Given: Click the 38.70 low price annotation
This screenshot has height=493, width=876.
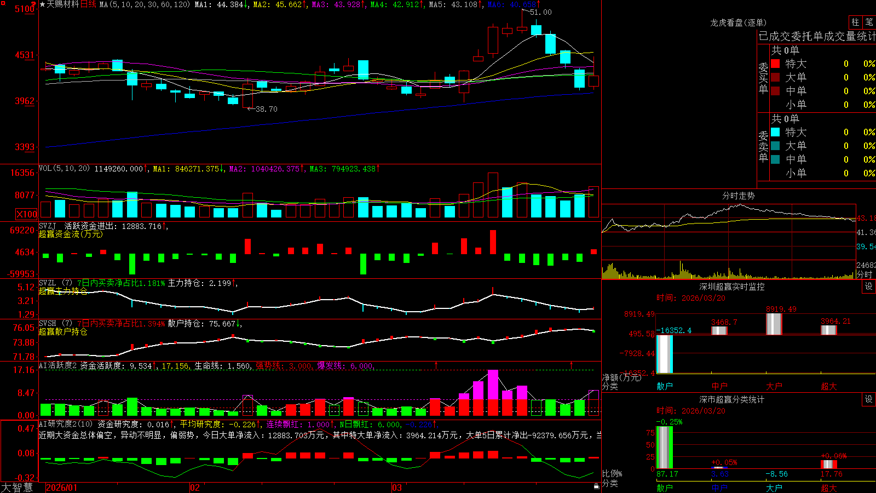Looking at the screenshot, I should pos(267,109).
